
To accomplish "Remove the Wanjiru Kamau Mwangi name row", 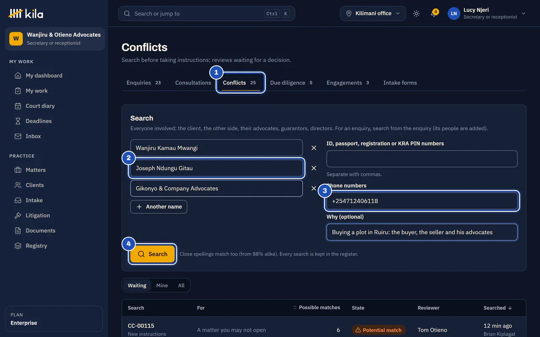I will click(314, 148).
